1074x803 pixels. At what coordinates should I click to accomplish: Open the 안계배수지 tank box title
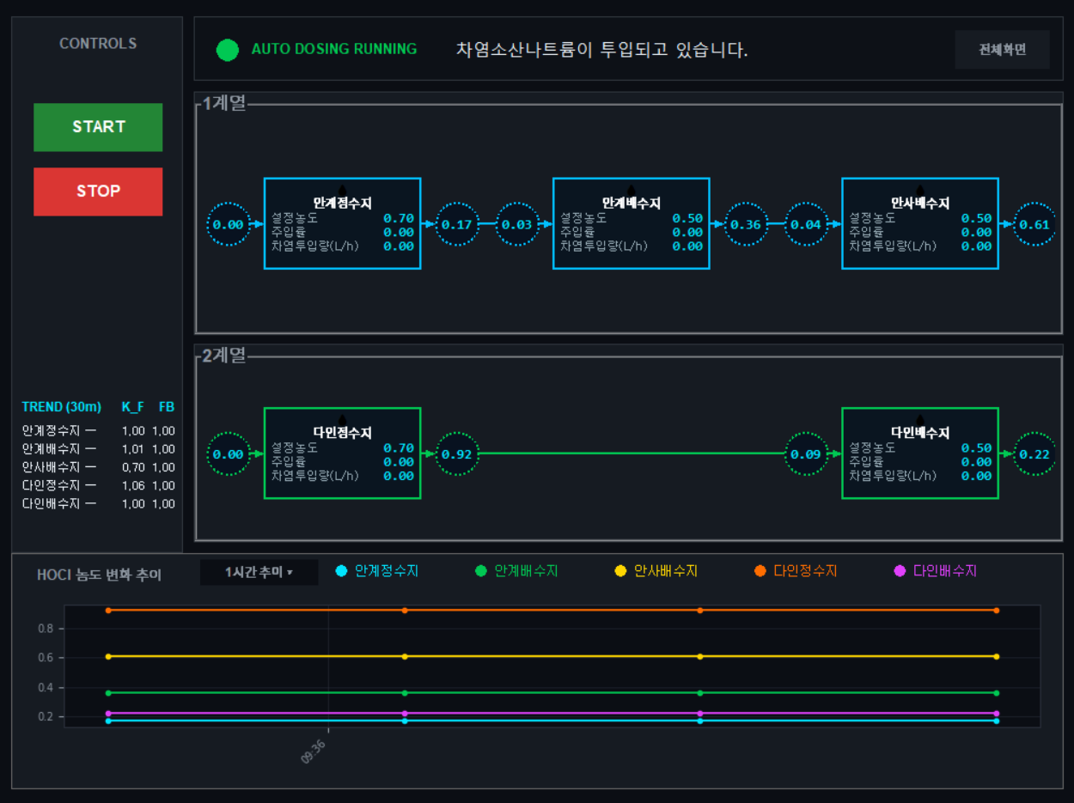(631, 204)
